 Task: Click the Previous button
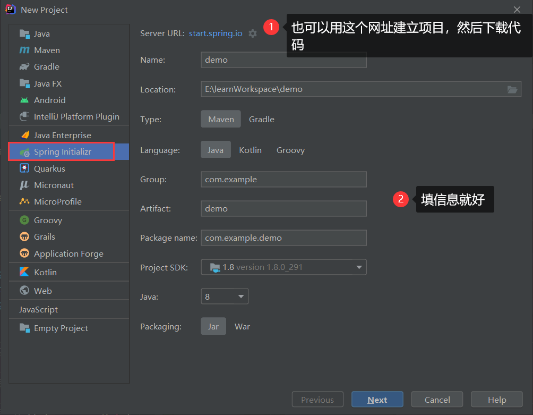pyautogui.click(x=317, y=400)
